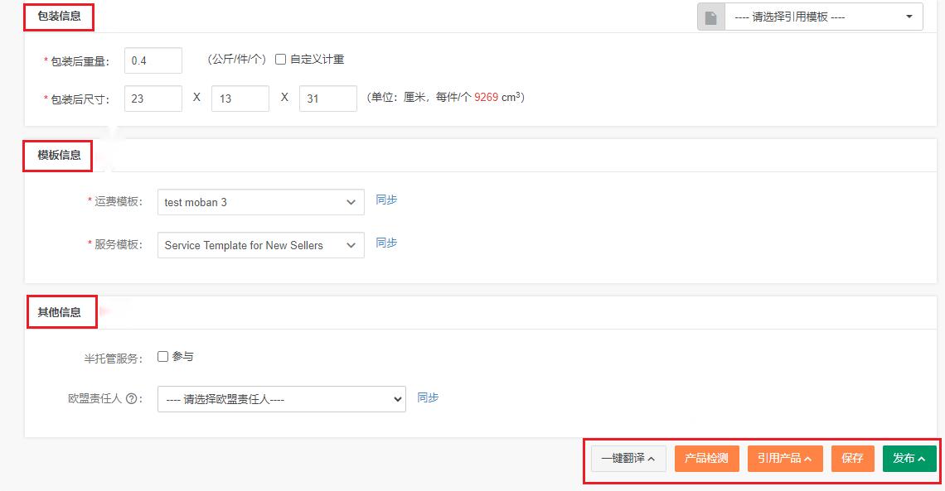Click 同步 next to 服务模板
This screenshot has width=945, height=491.
click(x=386, y=243)
